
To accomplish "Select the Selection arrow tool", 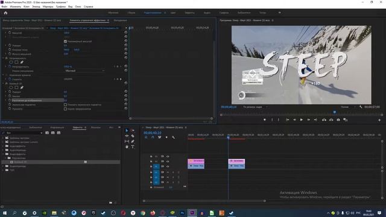I will [x=127, y=130].
